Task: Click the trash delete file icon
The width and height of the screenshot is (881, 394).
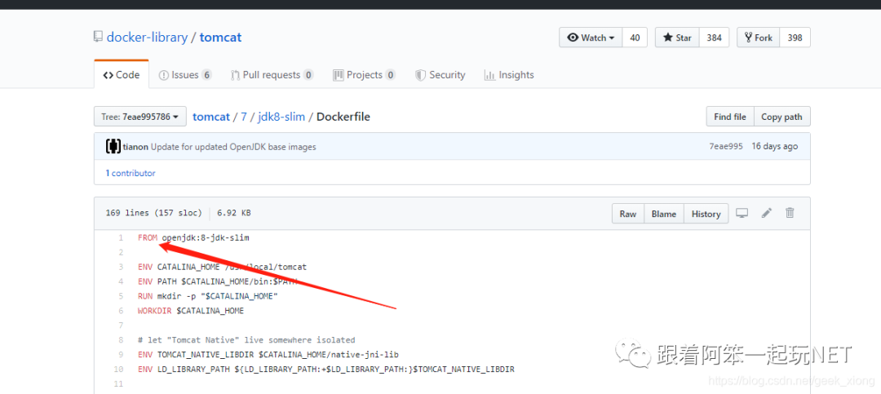Action: click(790, 213)
